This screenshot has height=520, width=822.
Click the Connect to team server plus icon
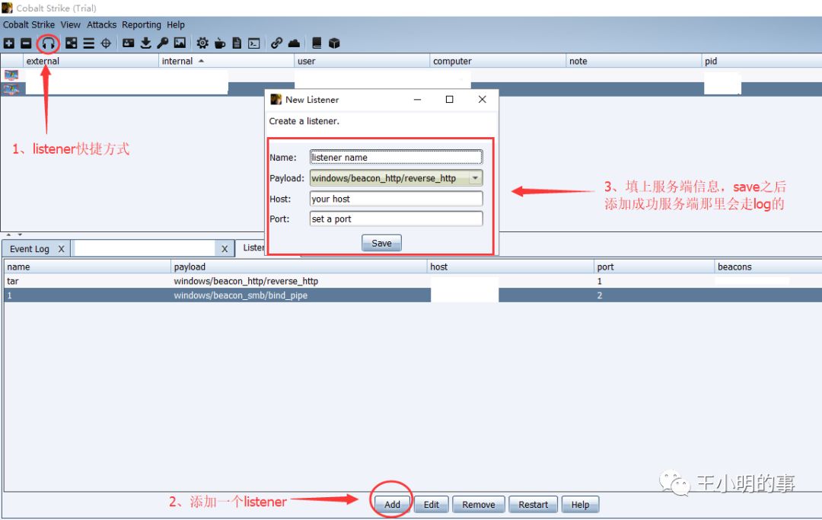coord(9,43)
